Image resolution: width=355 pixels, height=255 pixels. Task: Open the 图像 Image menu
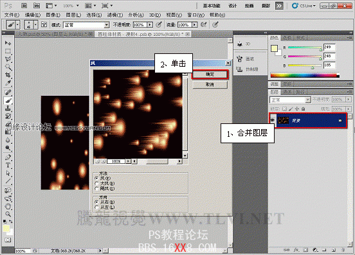(53, 15)
